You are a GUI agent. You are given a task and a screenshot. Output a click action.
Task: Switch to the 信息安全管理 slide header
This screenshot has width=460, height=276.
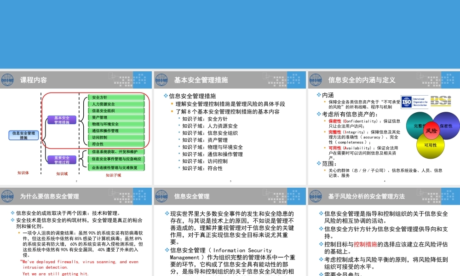click(193, 195)
